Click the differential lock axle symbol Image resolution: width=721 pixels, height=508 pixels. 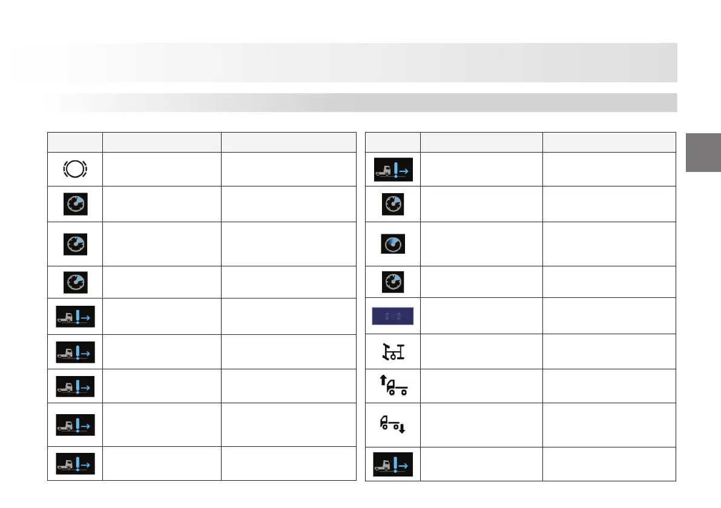[x=393, y=352]
